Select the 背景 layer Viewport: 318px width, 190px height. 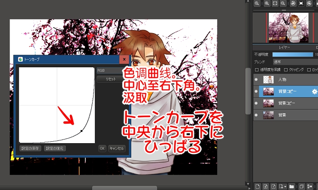tap(286, 115)
